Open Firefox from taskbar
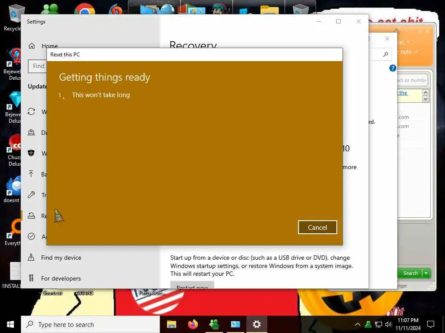Image resolution: width=445 pixels, height=333 pixels. 193,324
